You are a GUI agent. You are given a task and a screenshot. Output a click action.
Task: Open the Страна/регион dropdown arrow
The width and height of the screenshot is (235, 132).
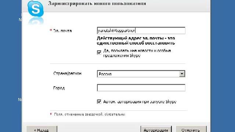(x=182, y=74)
